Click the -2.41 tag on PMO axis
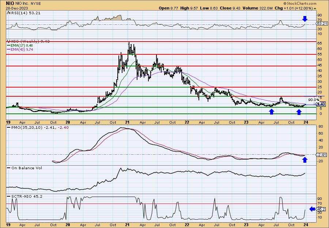The image size is (329, 228). (321, 155)
